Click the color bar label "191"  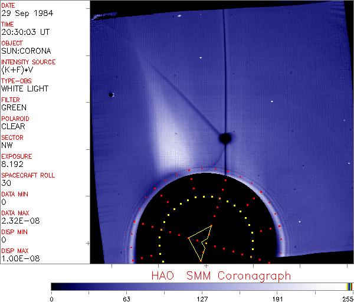(x=277, y=299)
